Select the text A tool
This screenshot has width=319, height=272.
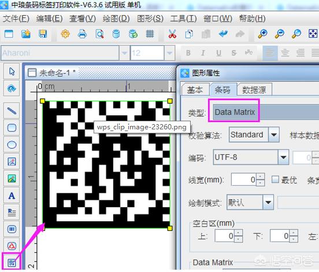pyautogui.click(x=12, y=196)
